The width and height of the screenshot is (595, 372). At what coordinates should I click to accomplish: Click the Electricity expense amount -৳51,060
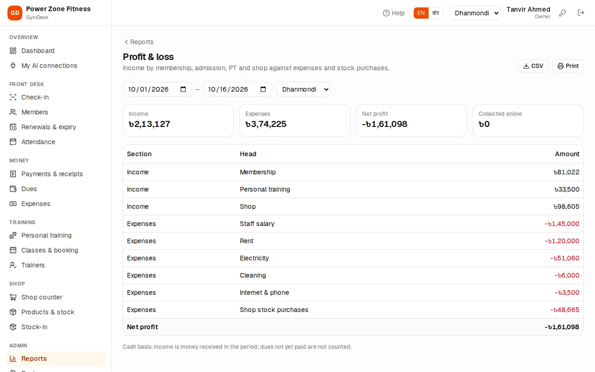(x=565, y=258)
